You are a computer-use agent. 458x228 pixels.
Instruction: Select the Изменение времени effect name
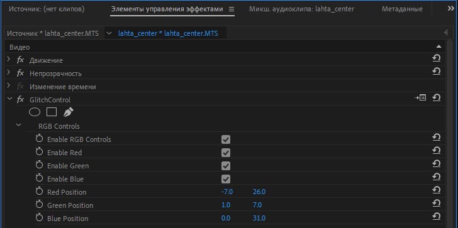point(62,87)
